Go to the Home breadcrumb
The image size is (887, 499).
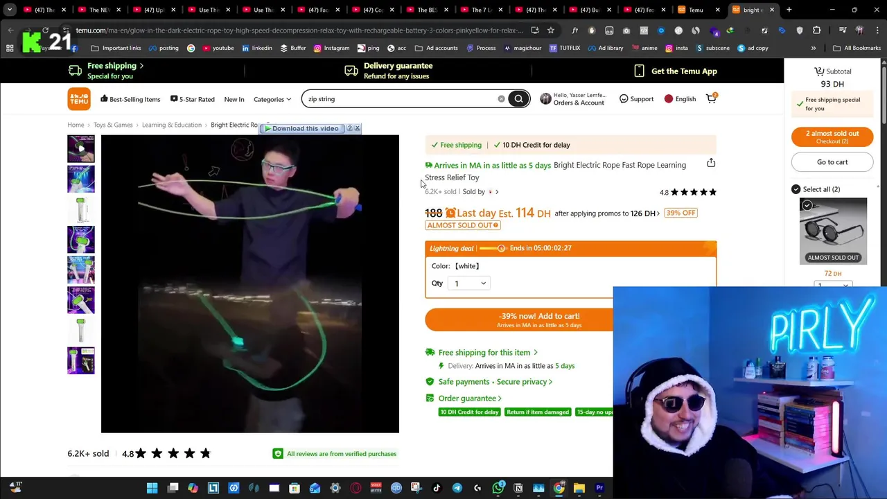click(x=76, y=125)
